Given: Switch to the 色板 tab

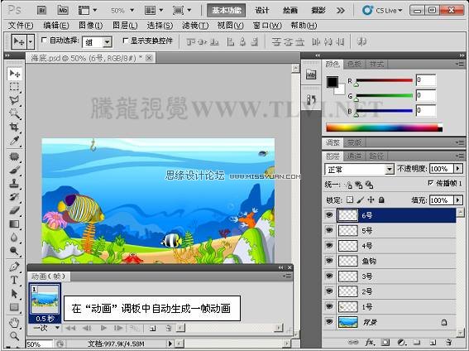Looking at the screenshot, I should (354, 64).
